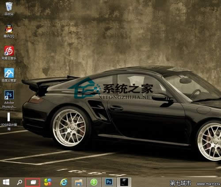Open NetEase Cloud Music desktop shortcut
The width and height of the screenshot is (221, 187).
tap(9, 53)
